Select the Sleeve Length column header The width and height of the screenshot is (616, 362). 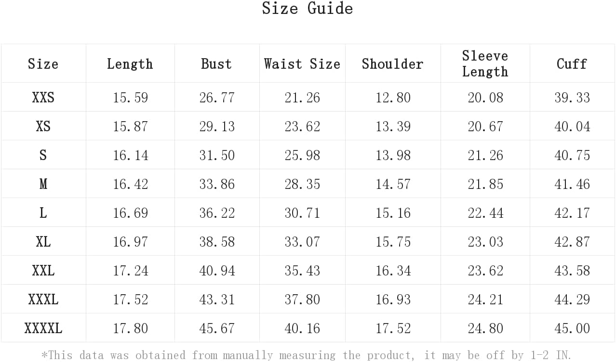[485, 63]
